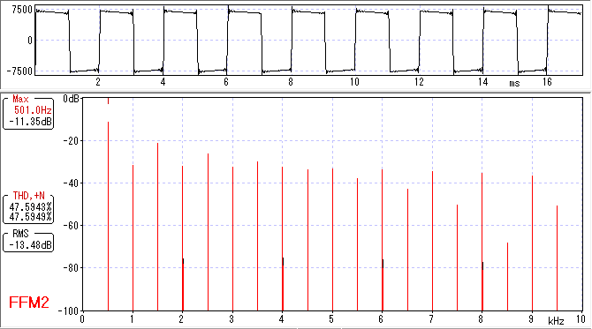Click the black marker at 4 kHz
Viewport: 592px width, 329px height.
(x=283, y=262)
